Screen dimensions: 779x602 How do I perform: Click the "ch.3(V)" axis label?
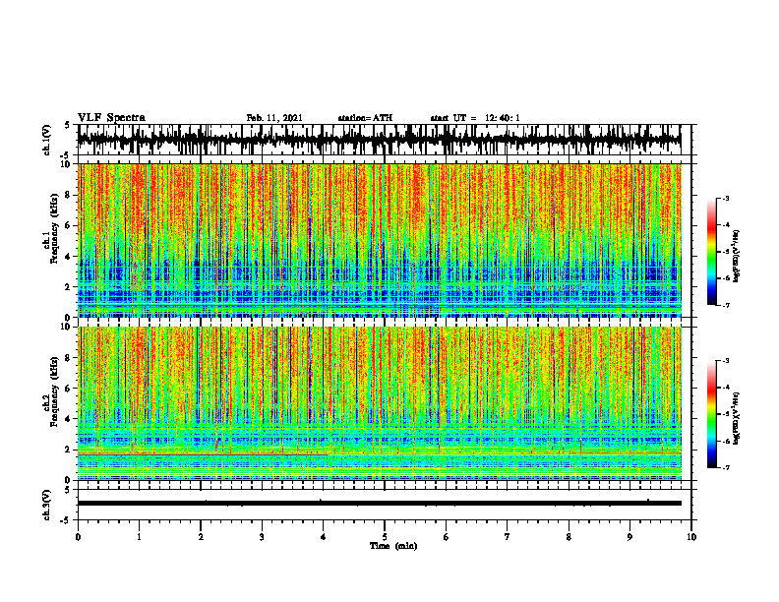tap(47, 506)
